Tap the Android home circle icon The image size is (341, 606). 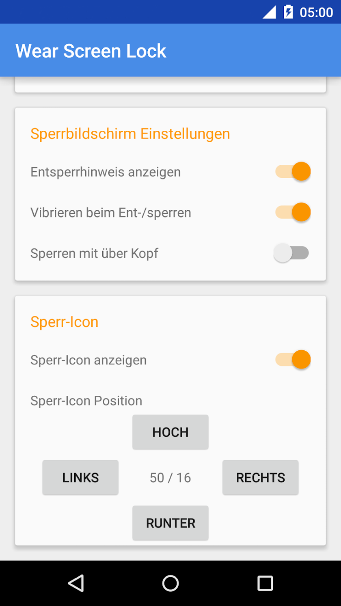[170, 583]
